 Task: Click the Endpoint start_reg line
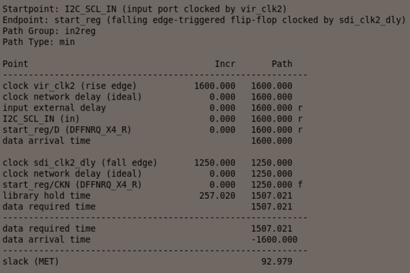click(204, 20)
